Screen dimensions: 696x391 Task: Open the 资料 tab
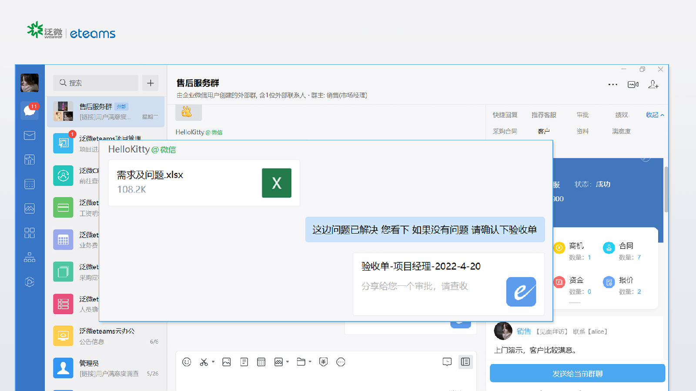(582, 131)
